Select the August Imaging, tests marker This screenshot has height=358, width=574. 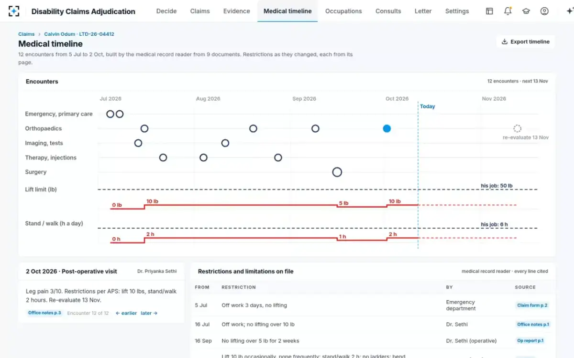coord(225,143)
